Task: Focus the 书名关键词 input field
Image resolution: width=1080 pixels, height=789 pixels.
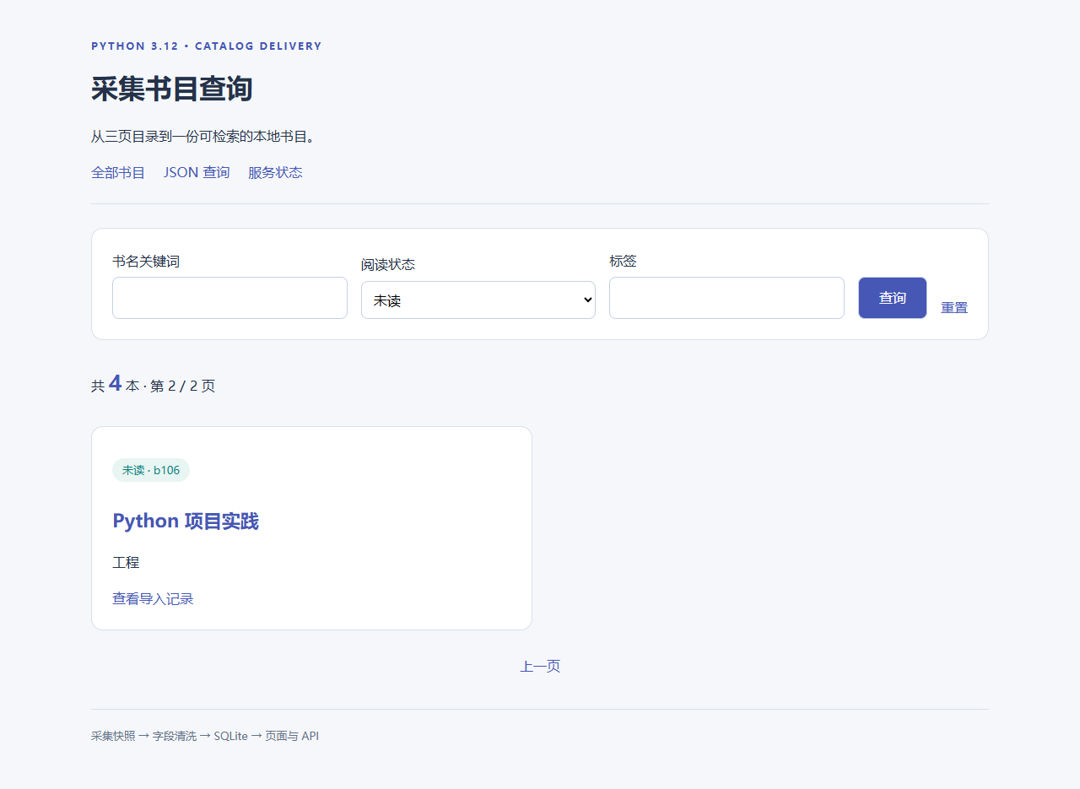Action: [229, 298]
